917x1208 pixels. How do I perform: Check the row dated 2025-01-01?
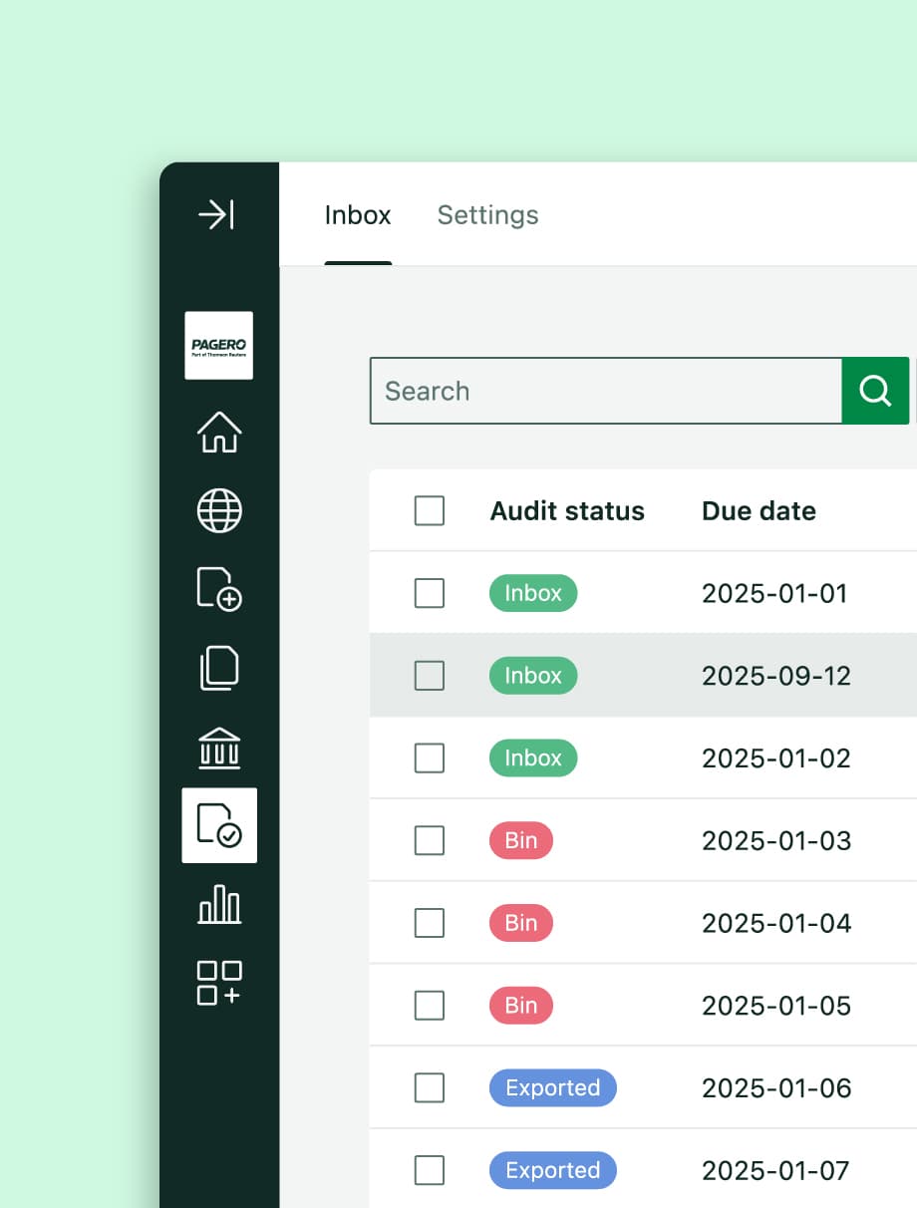(x=429, y=593)
